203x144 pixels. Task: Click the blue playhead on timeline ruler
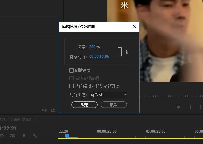67,136
